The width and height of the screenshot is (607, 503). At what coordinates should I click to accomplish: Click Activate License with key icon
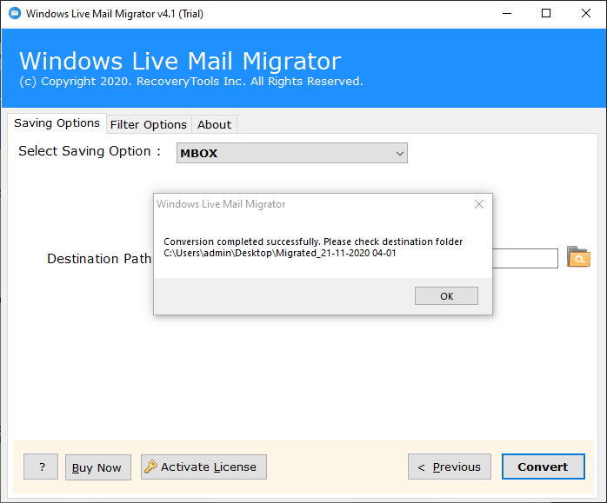click(203, 467)
